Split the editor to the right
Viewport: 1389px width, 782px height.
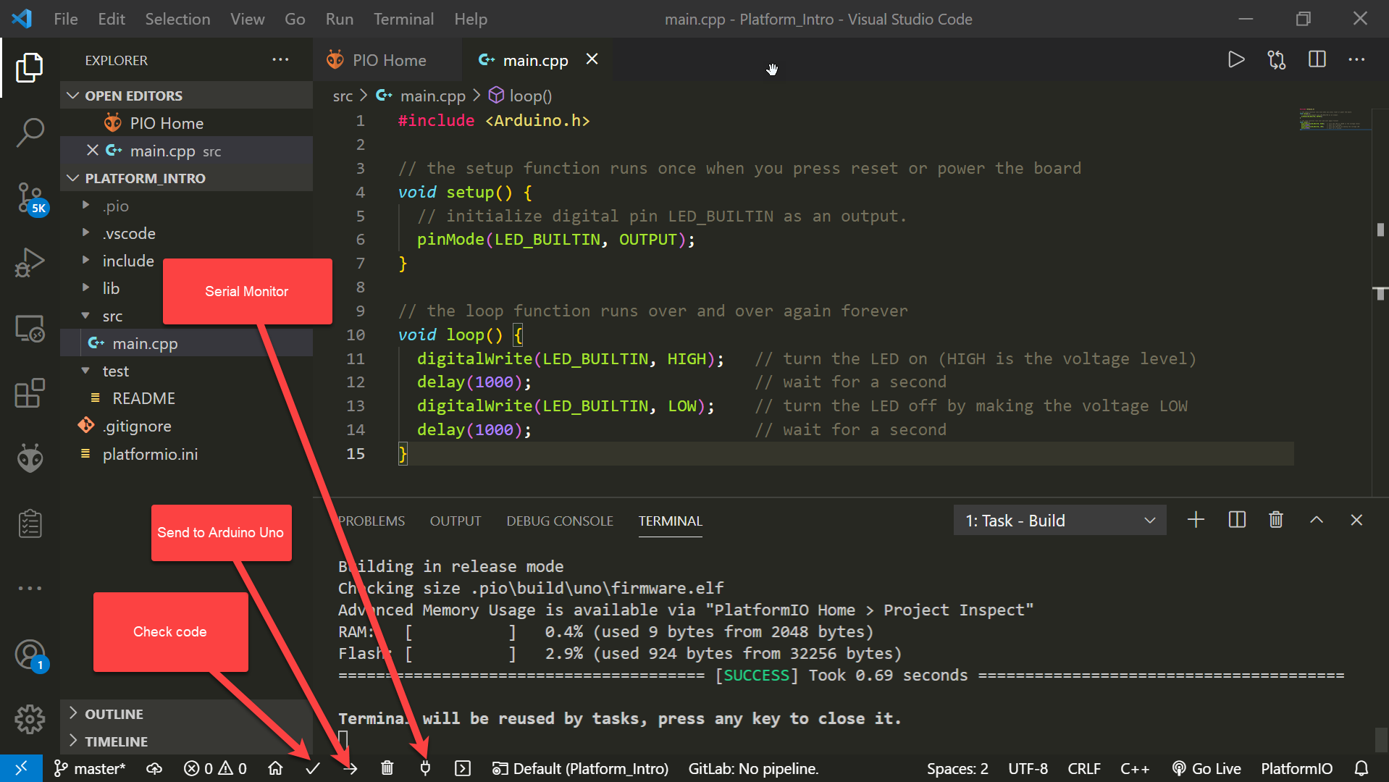[x=1317, y=59]
